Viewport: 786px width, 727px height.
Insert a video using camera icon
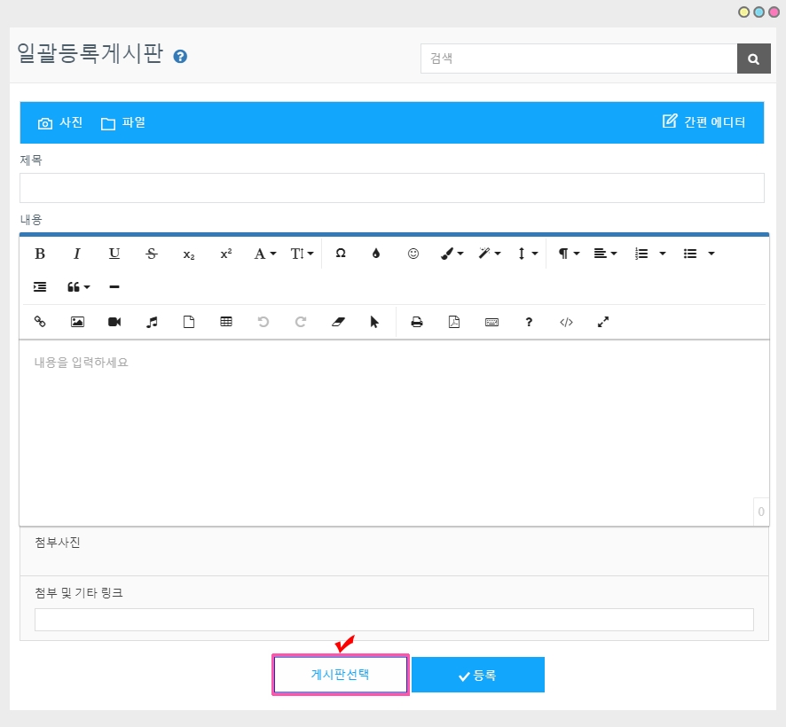pos(114,322)
